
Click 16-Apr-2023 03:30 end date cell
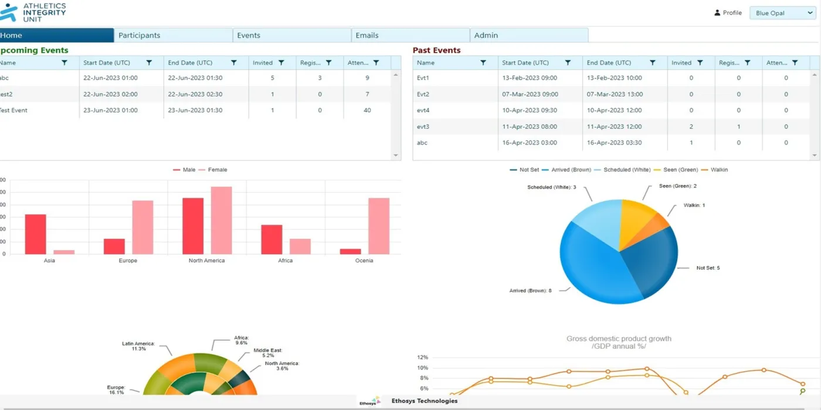(x=625, y=142)
